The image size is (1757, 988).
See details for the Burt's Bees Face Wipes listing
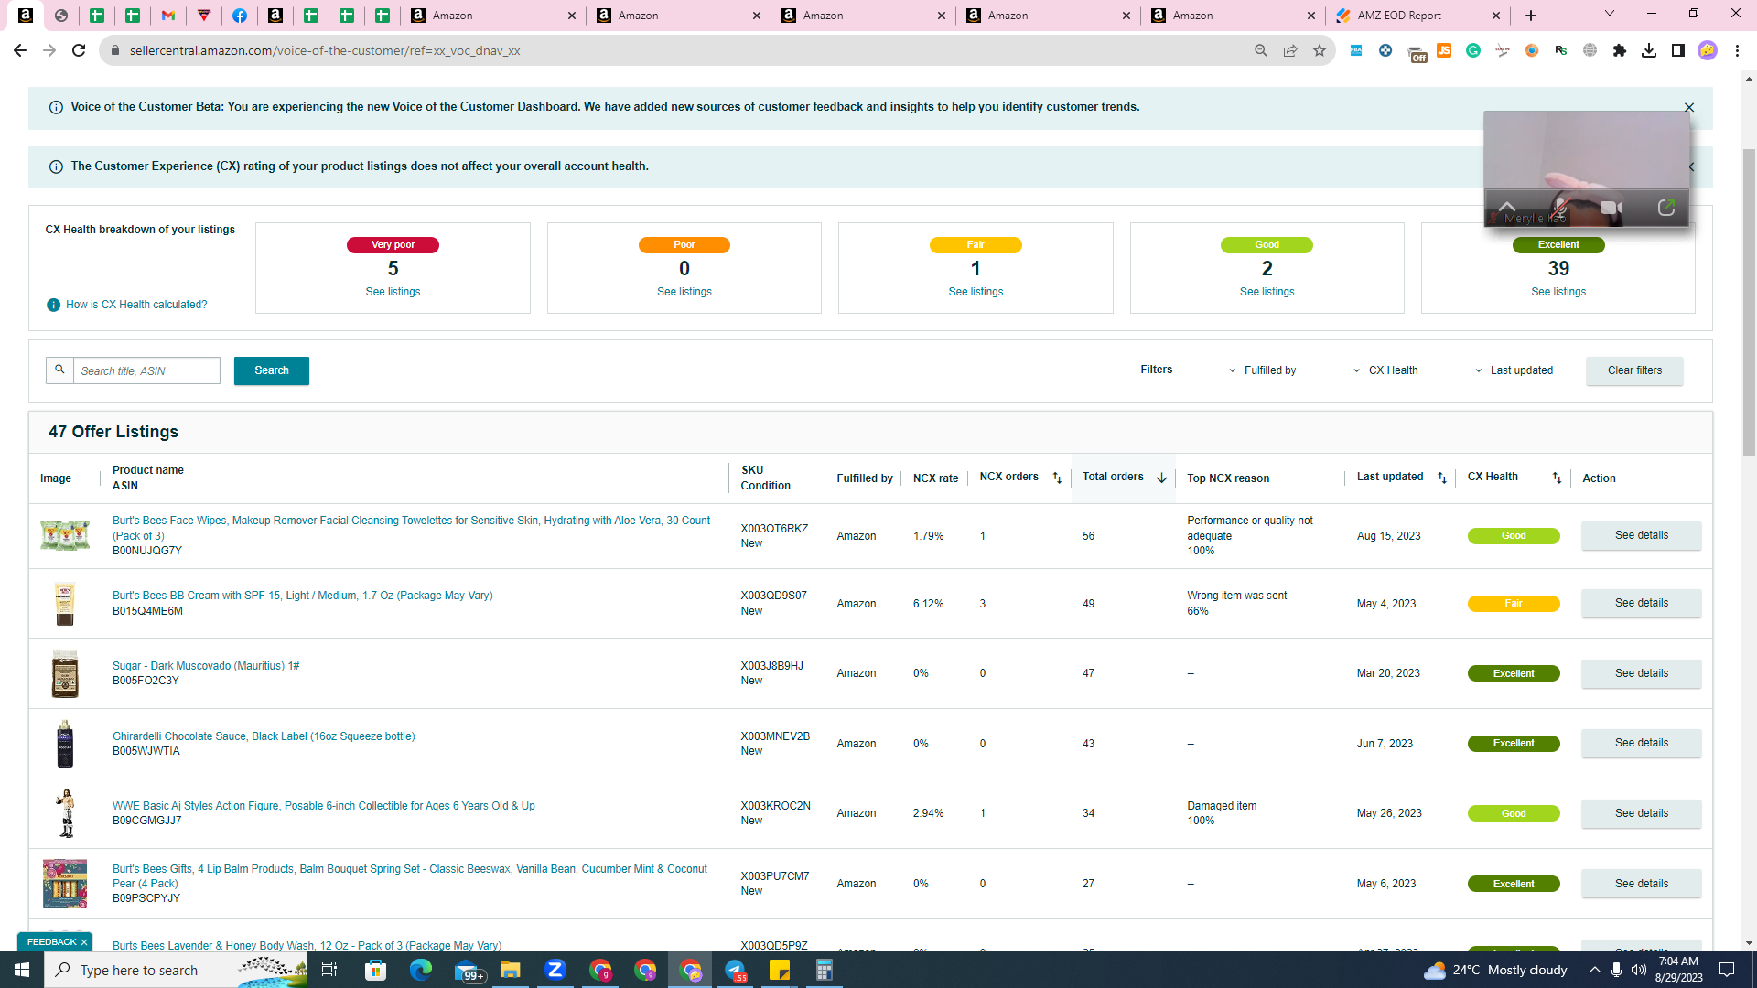click(1642, 535)
